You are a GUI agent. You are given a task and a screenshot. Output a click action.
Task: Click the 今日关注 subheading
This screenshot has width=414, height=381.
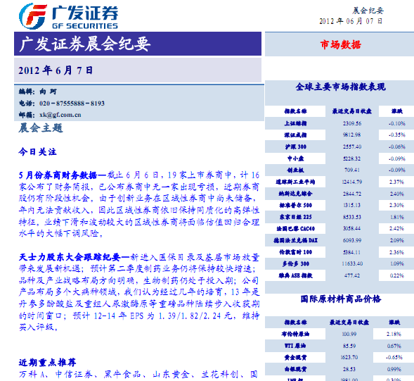[37, 152]
